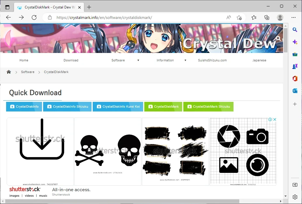Download CrystalDiskInfo Kurei Kei button
The height and width of the screenshot is (204, 302).
point(118,107)
